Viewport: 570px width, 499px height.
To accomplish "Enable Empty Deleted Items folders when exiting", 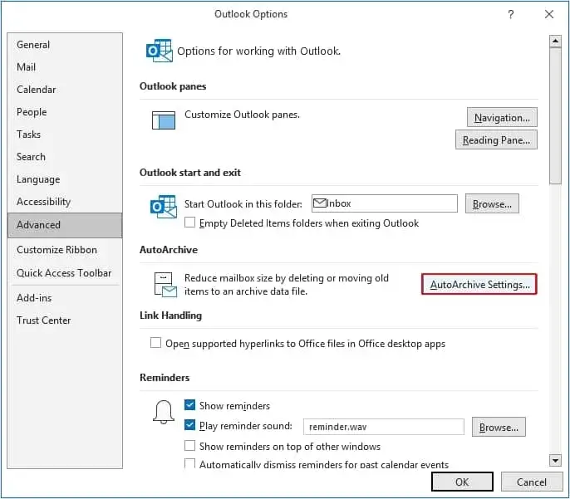I will point(189,223).
